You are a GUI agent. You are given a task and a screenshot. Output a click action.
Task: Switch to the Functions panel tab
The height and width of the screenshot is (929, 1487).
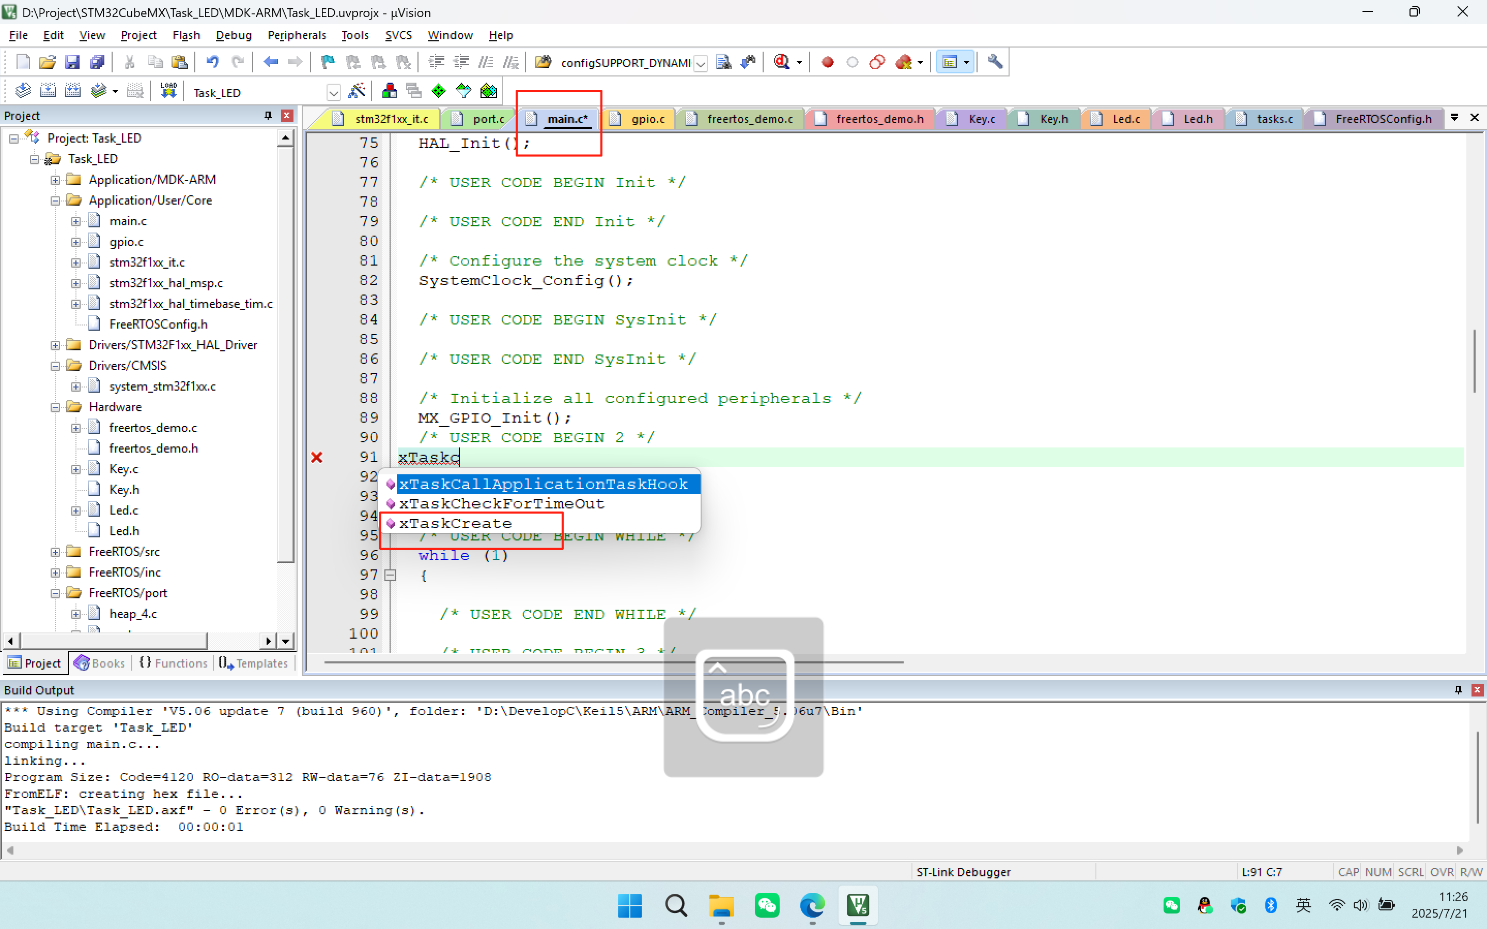click(173, 663)
